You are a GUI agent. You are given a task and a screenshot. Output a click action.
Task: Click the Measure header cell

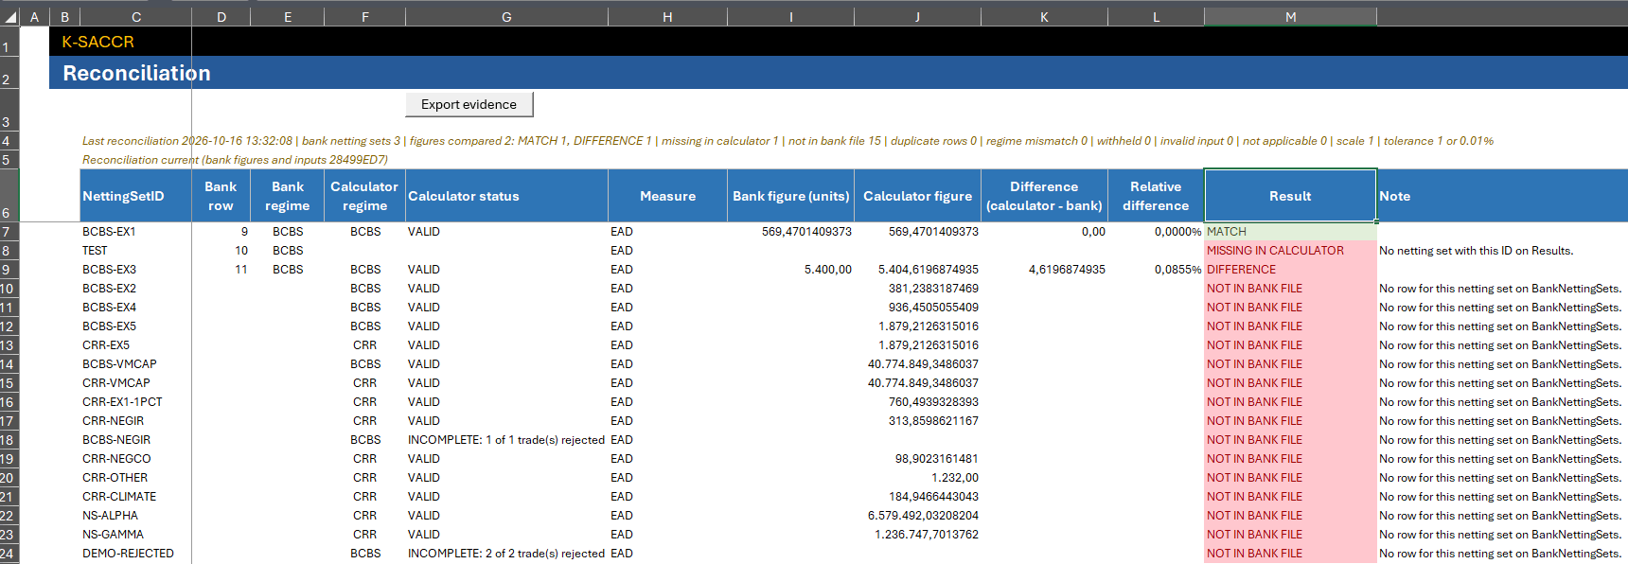pos(667,196)
